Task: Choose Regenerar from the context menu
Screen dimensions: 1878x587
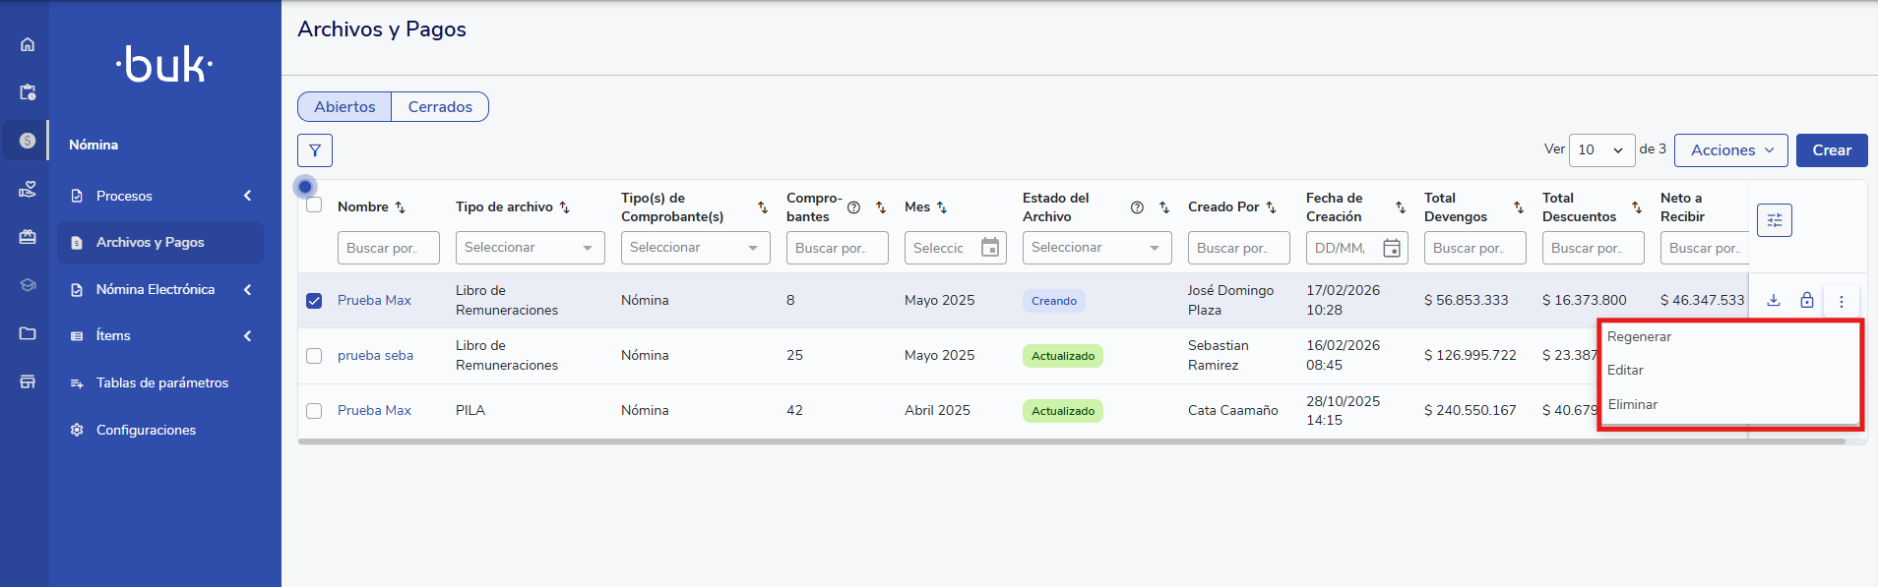Action: click(1639, 336)
